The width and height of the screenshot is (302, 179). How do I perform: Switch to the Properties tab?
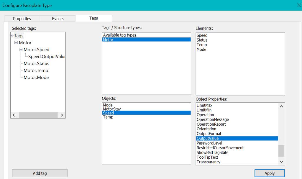(x=22, y=19)
